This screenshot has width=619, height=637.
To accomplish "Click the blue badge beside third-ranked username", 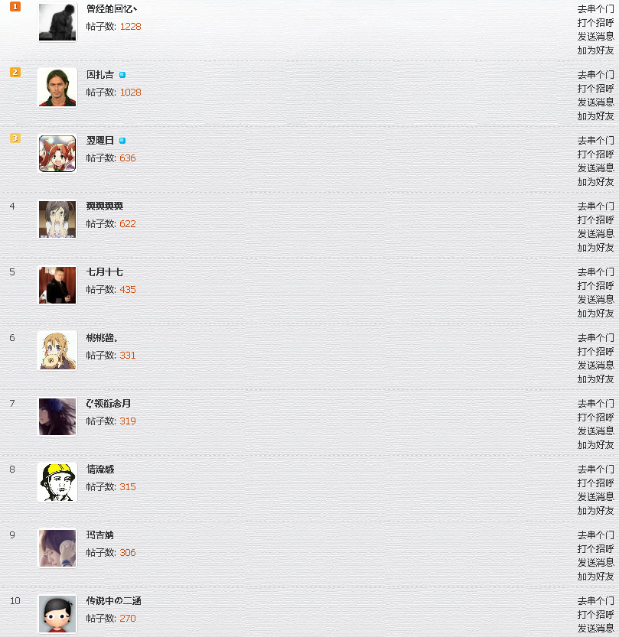I will pos(122,141).
